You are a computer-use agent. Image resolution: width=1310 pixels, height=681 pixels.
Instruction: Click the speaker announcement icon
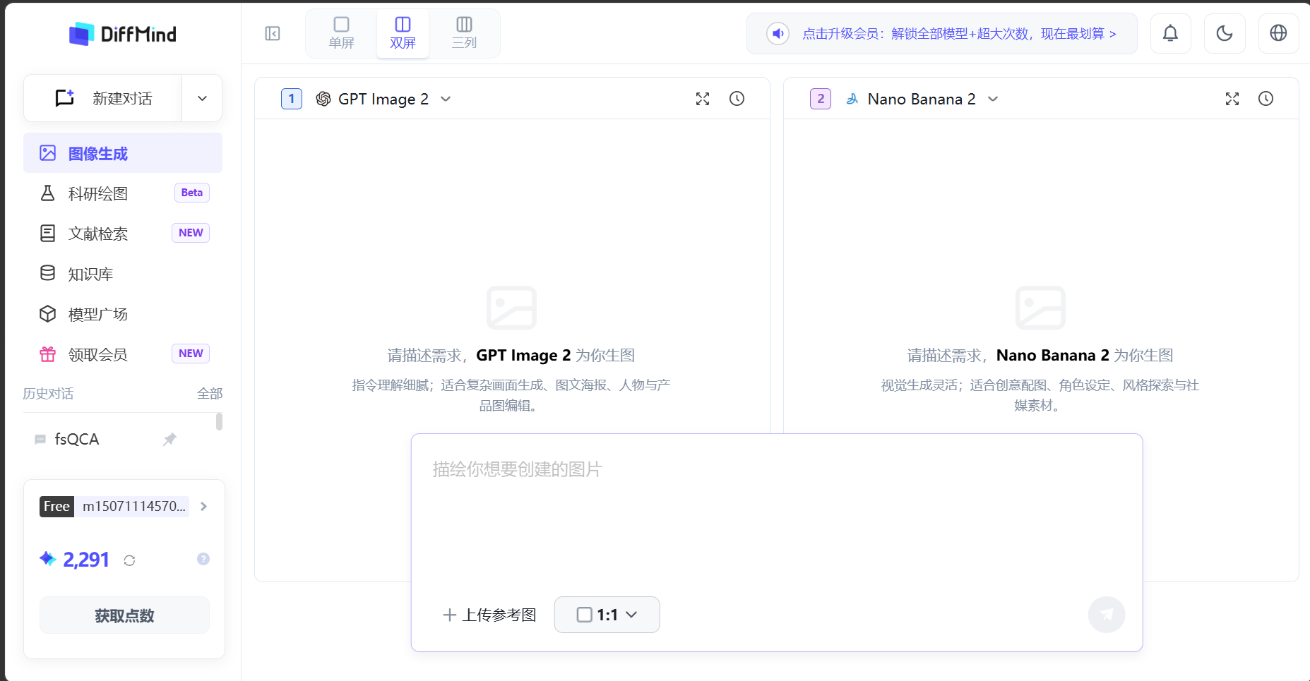tap(778, 33)
